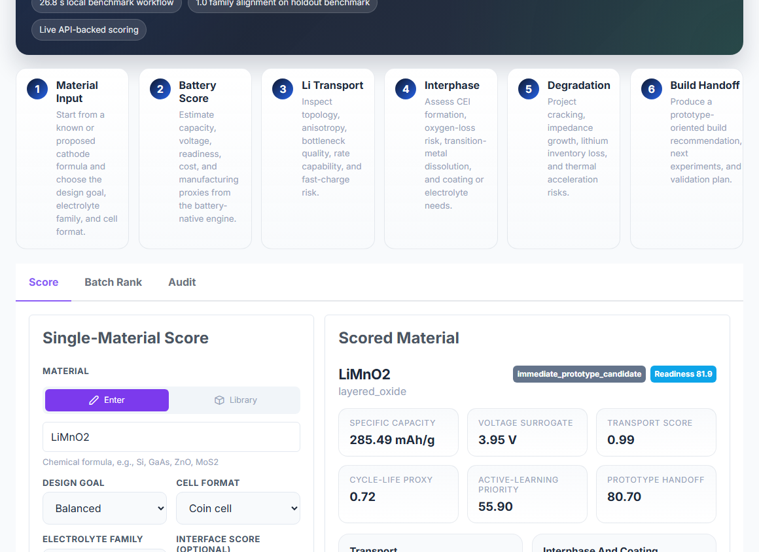Screen dimensions: 759x552
Task: Click the Specific Capacity 285.49 mAh/g card
Action: 398,432
